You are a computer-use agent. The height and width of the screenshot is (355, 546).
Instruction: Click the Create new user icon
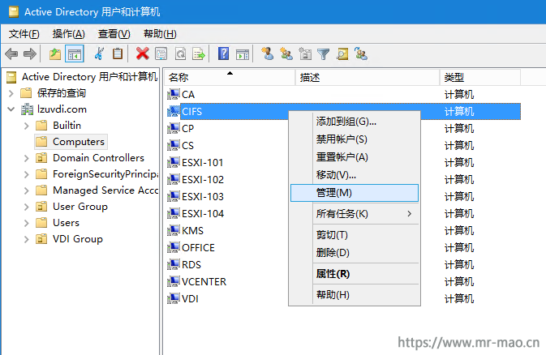point(268,53)
